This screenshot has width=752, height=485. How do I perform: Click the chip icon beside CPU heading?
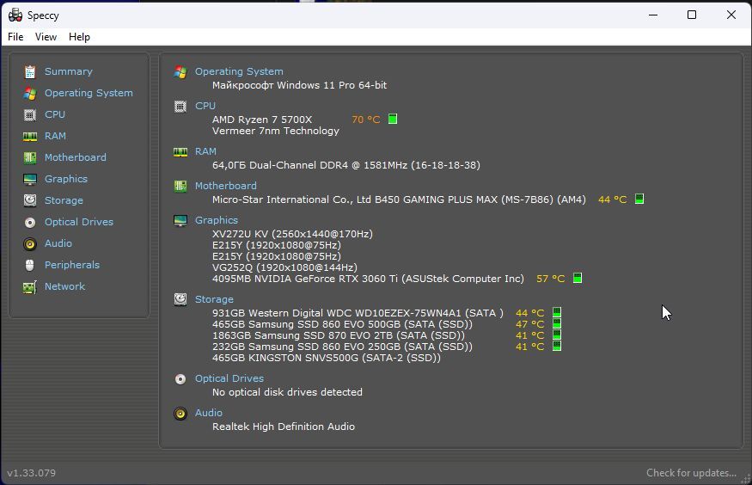click(180, 106)
